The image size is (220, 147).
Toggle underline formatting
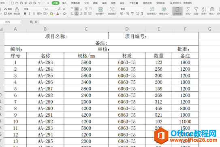pos(34,14)
